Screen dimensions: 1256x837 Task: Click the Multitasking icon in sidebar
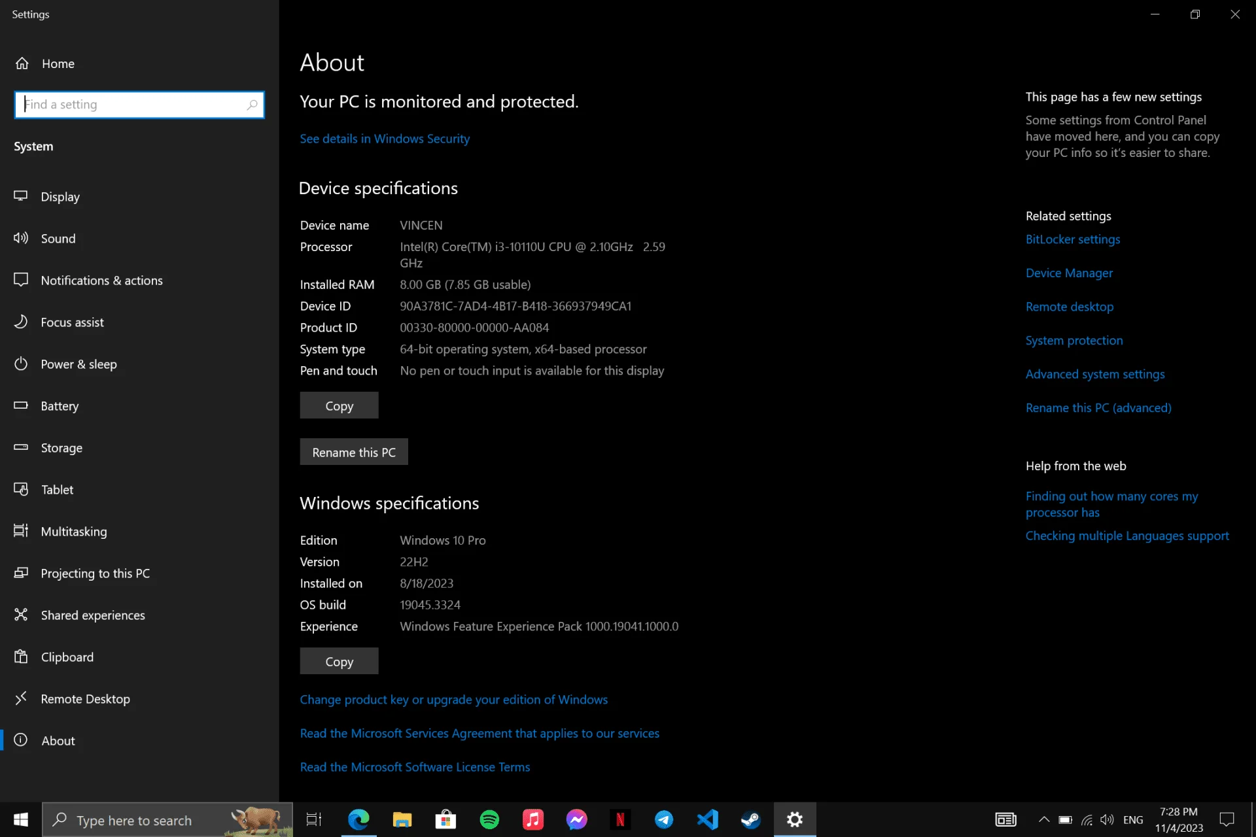21,531
